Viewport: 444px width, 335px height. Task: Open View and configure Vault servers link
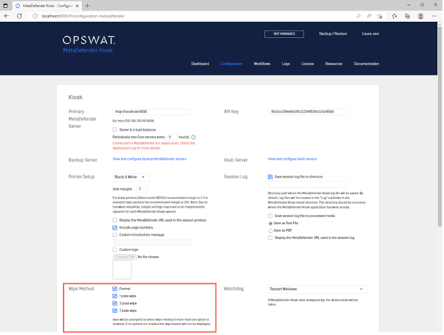[x=292, y=159]
